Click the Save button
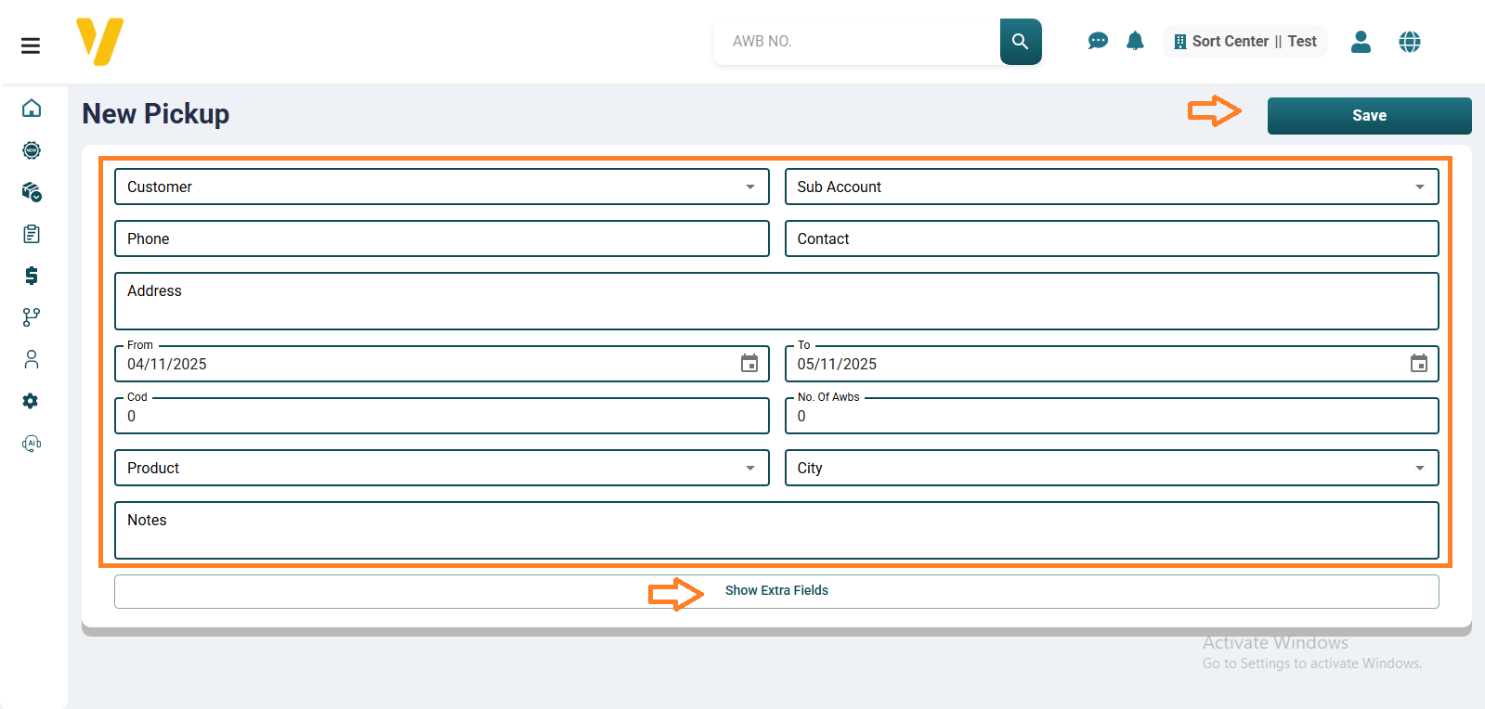The image size is (1485, 709). (1369, 116)
